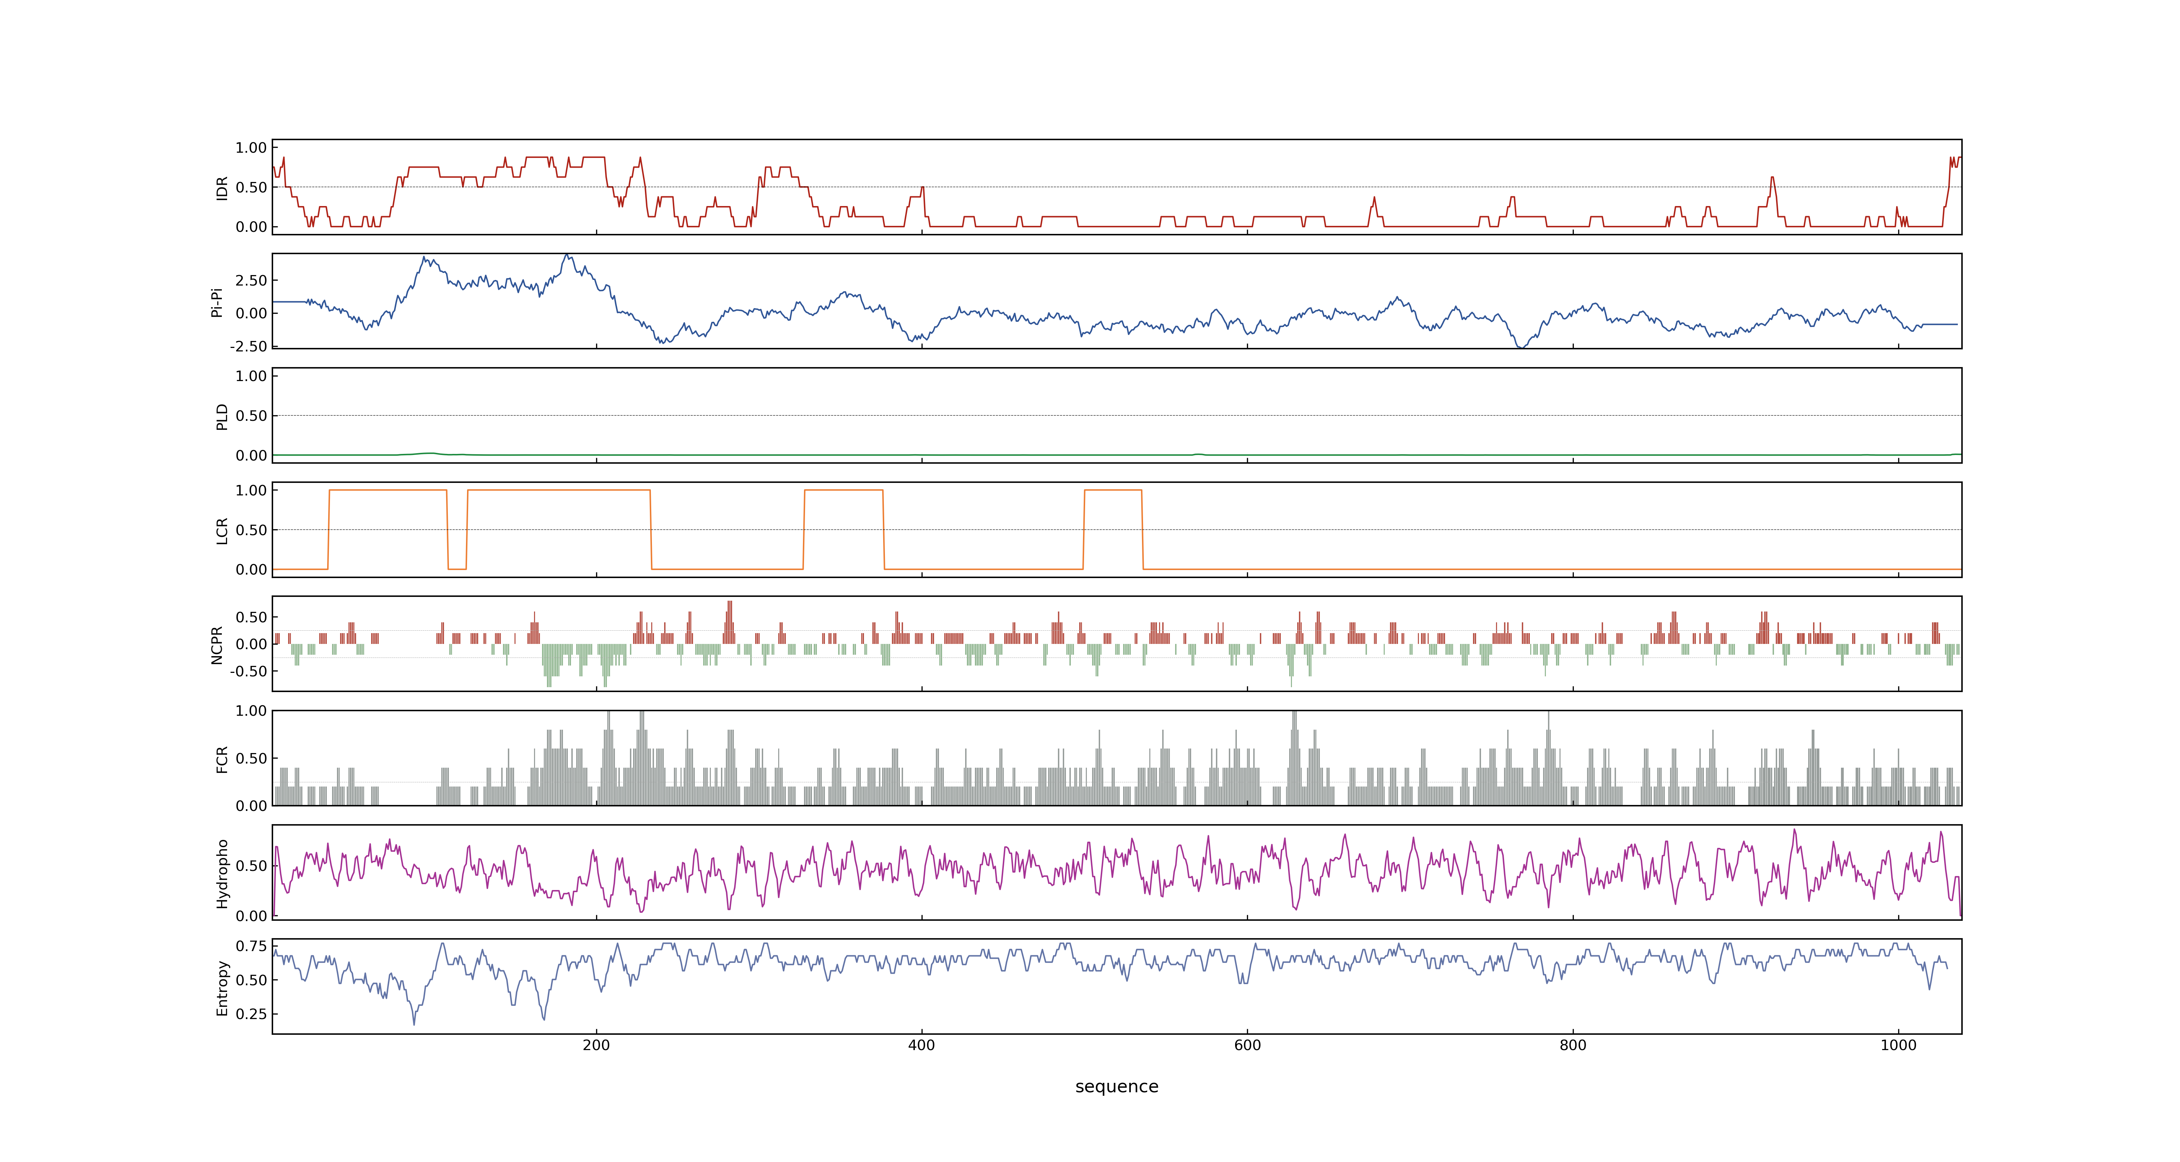
Task: Click the -0.50 tick on the NCPR axis
Action: 248,671
